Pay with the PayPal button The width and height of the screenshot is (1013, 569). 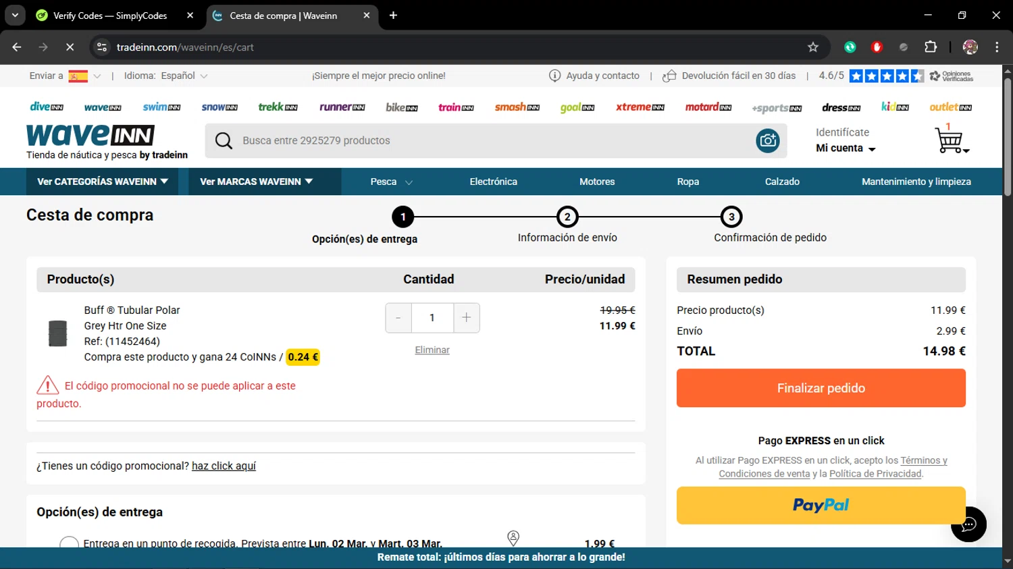pyautogui.click(x=821, y=506)
